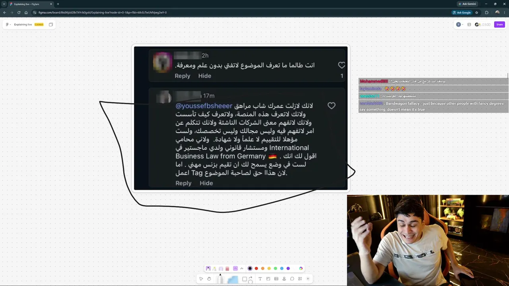Open a new browser tab
This screenshot has width=509, height=286.
point(58,4)
